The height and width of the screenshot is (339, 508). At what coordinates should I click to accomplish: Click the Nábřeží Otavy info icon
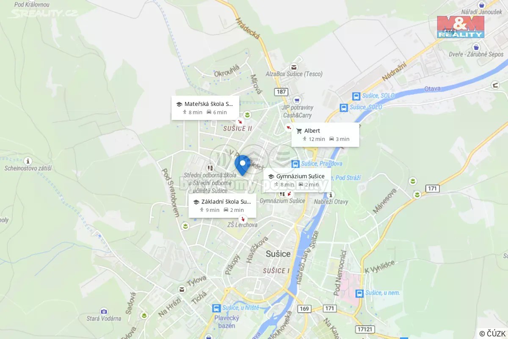point(331,195)
